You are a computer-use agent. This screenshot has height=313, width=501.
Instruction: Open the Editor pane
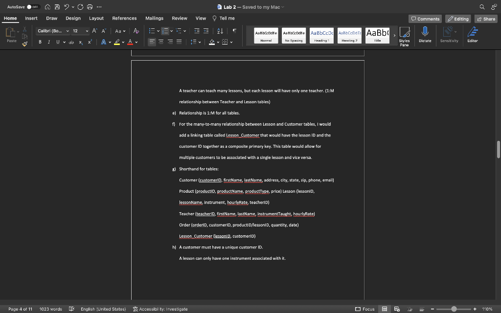[471, 34]
